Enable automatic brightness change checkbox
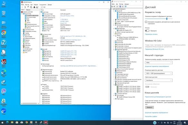The image size is (188, 125). pos(146,22)
